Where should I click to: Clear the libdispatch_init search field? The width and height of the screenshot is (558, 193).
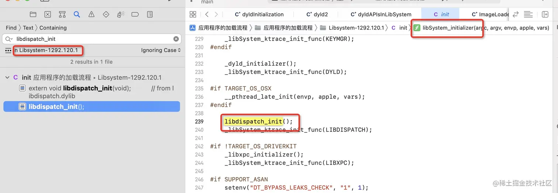176,39
